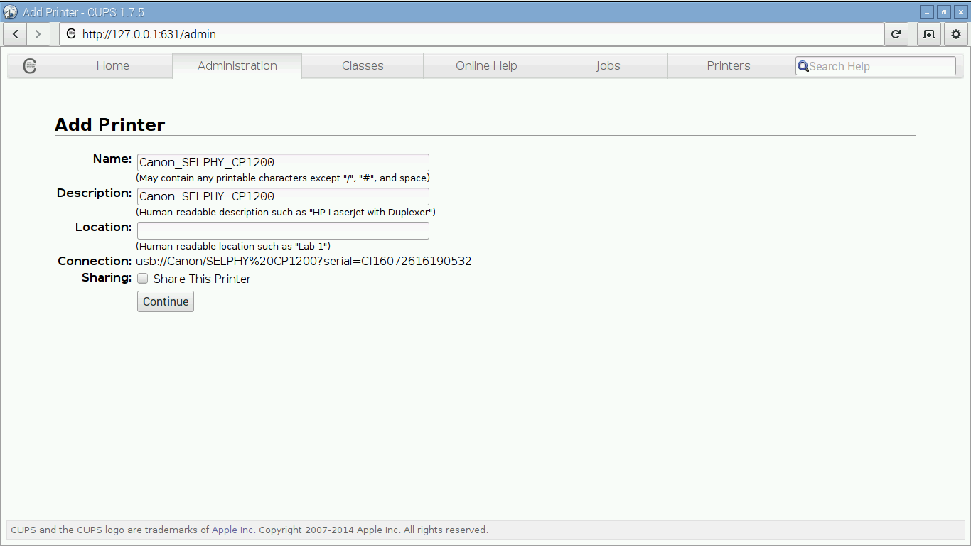Minimize the Add Printer window

(x=927, y=12)
